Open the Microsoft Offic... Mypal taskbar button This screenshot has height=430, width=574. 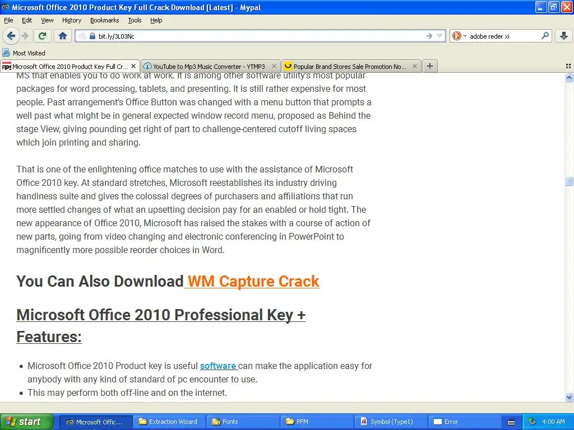click(x=95, y=422)
